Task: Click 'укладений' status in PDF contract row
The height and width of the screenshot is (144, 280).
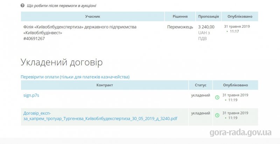Action: pos(201,113)
